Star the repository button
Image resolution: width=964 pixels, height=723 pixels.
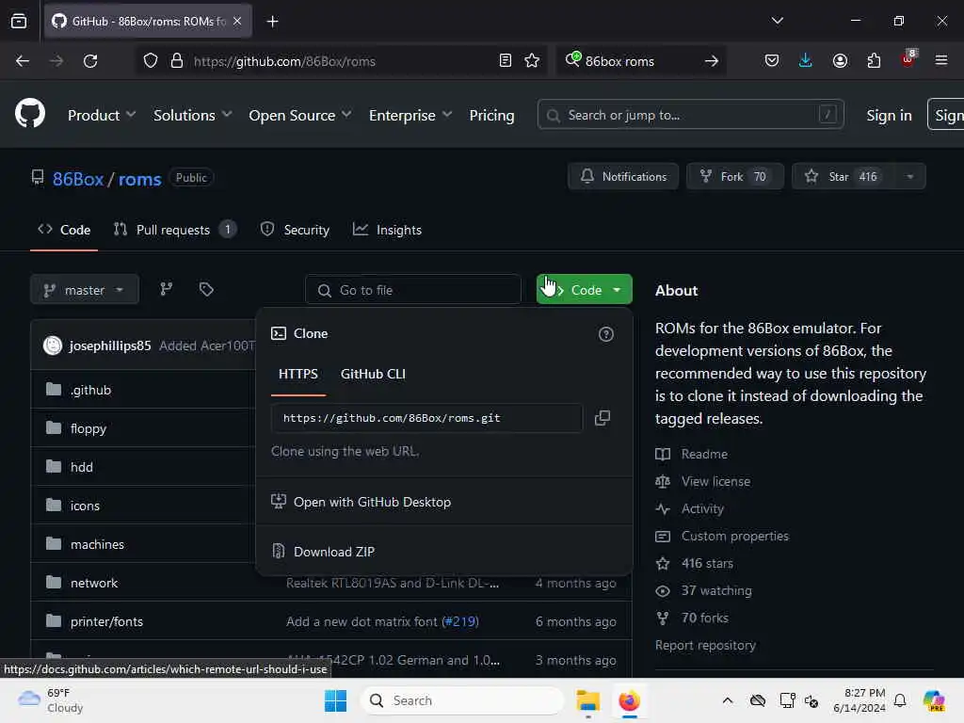click(843, 176)
